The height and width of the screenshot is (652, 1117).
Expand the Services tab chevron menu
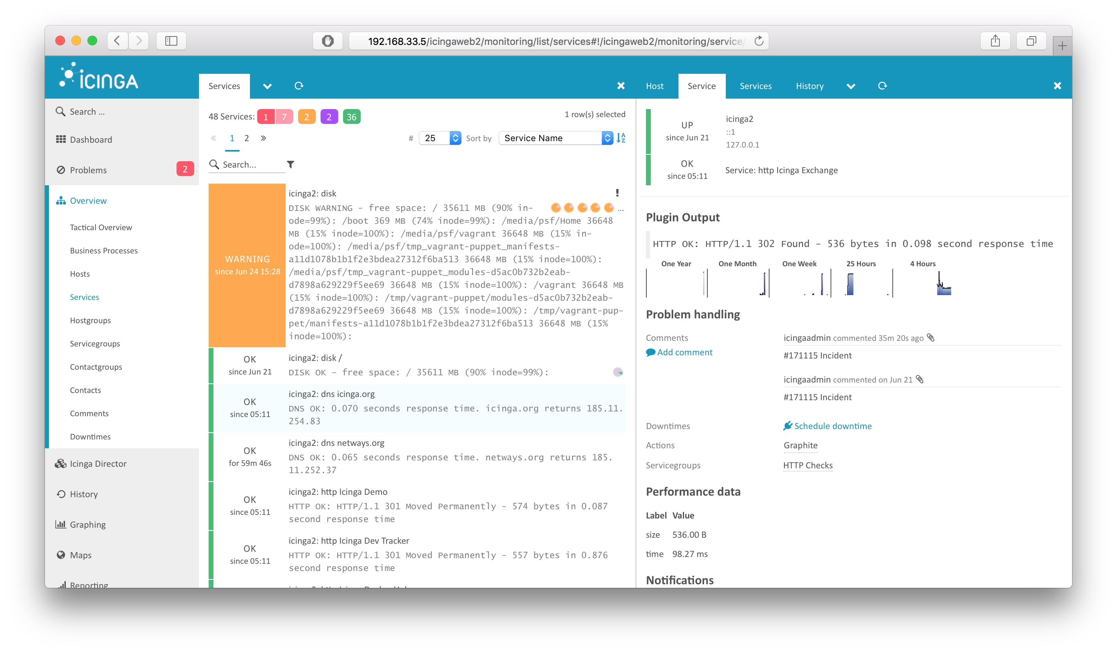tap(267, 86)
